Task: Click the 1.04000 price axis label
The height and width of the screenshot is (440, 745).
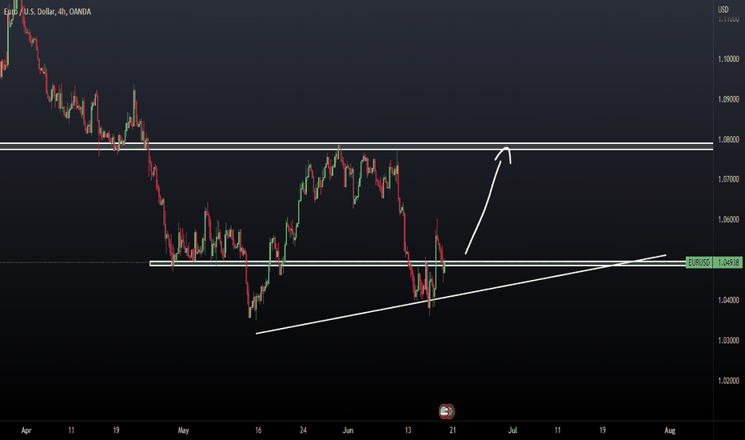Action: pyautogui.click(x=728, y=300)
